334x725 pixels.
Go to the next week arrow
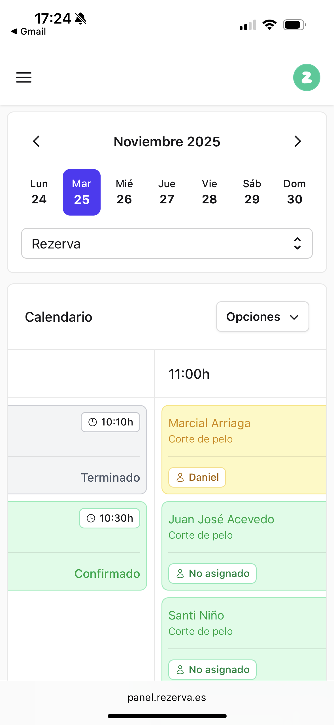point(297,141)
